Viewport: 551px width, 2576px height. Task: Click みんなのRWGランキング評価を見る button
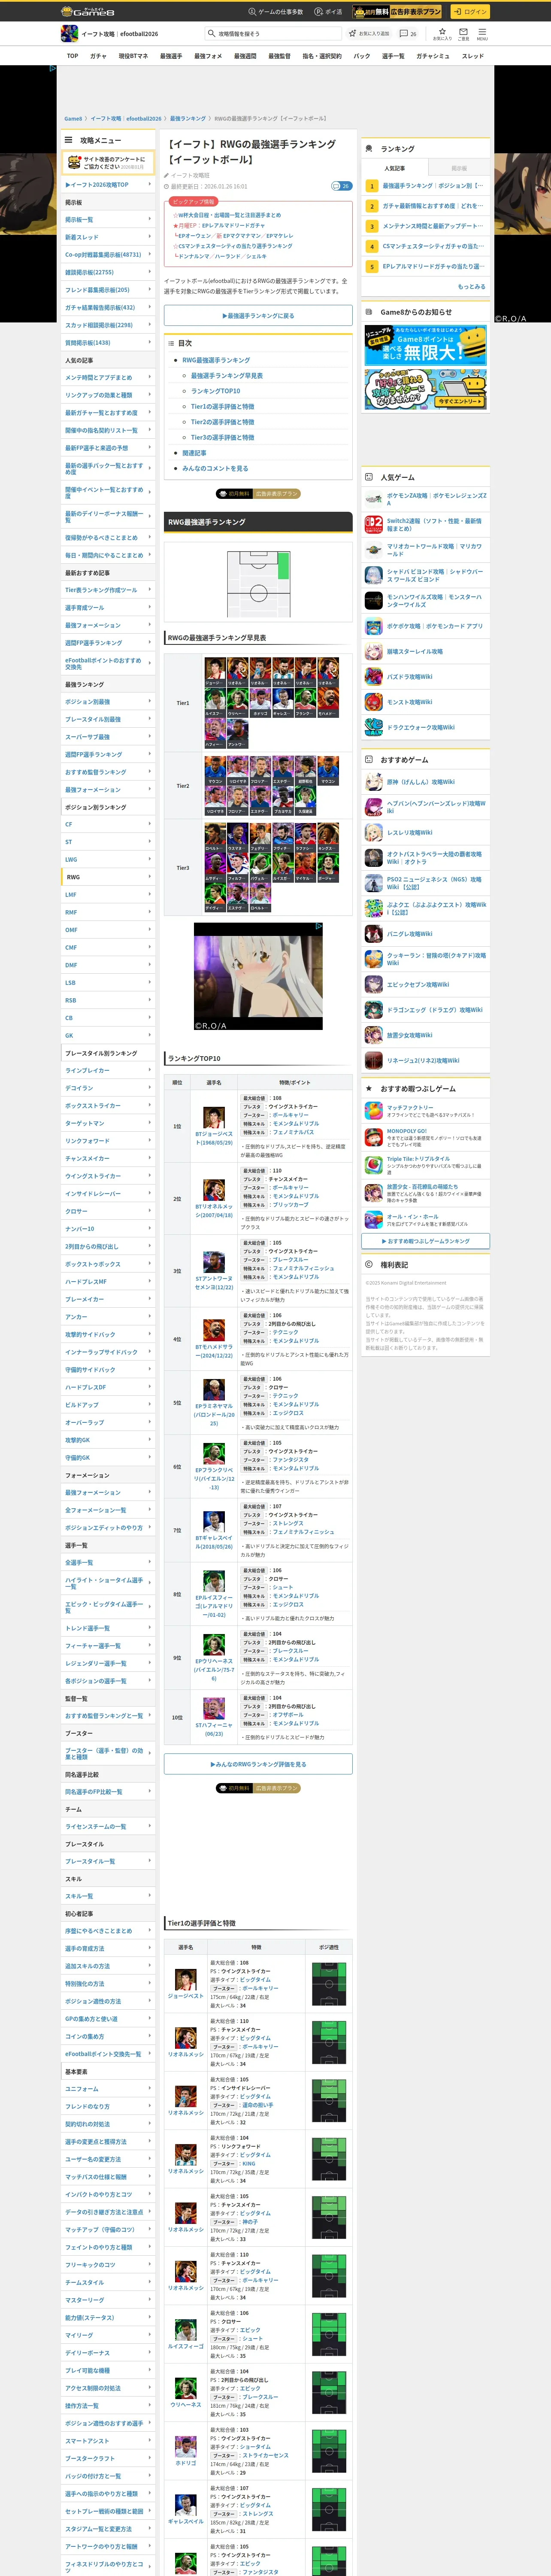[x=258, y=1765]
